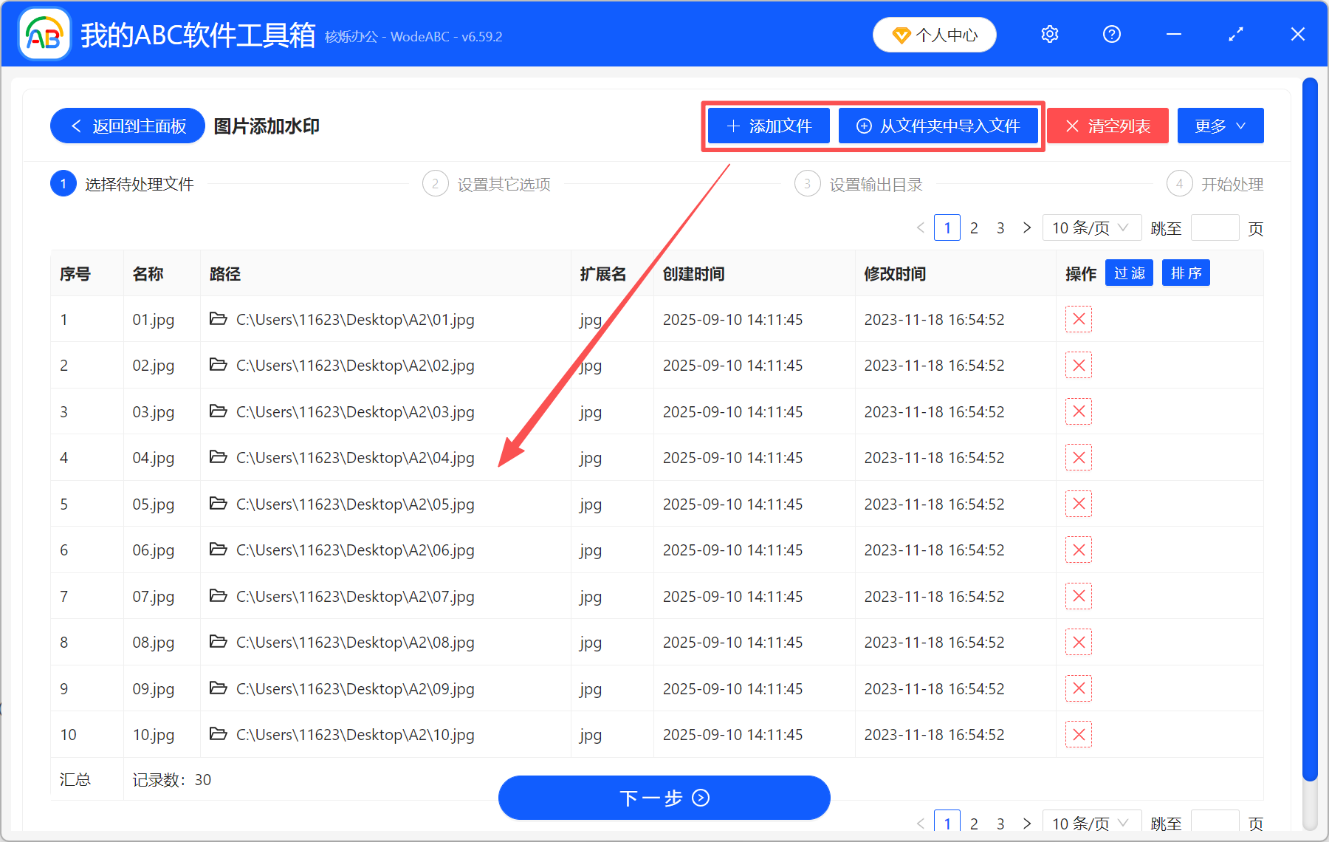Image resolution: width=1329 pixels, height=842 pixels.
Task: Open folder icon for 05.jpg path
Action: pyautogui.click(x=218, y=503)
